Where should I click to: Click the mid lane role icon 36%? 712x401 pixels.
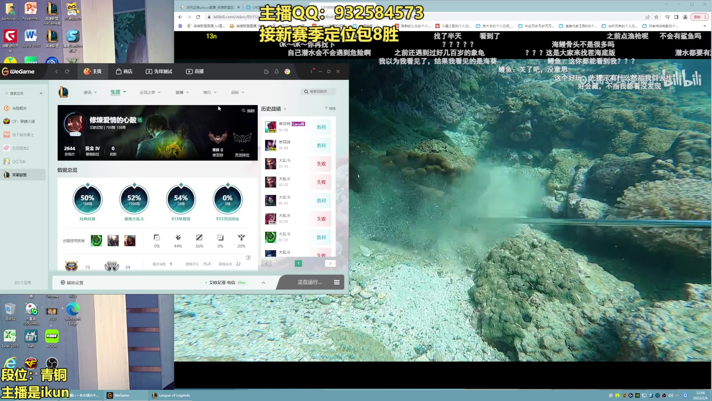click(x=199, y=238)
